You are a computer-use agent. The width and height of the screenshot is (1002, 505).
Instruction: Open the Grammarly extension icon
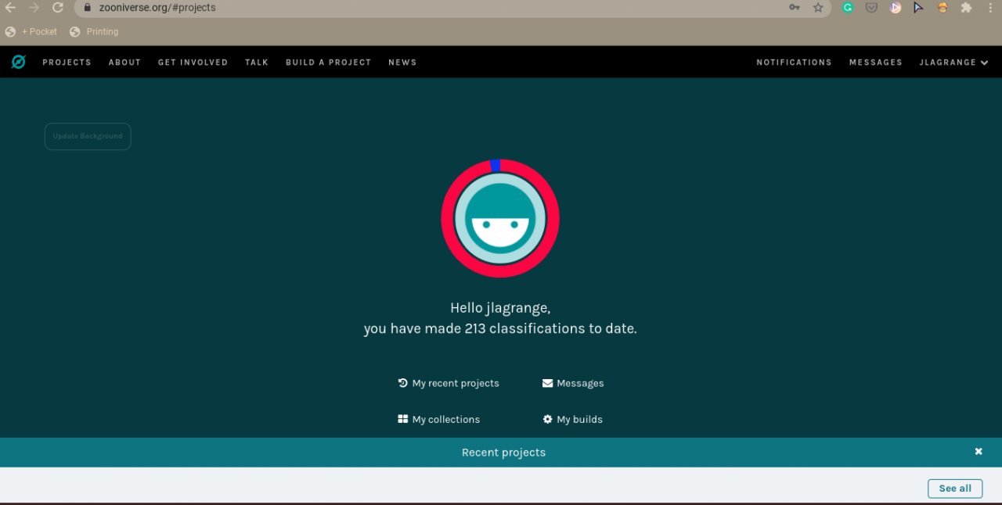tap(848, 8)
